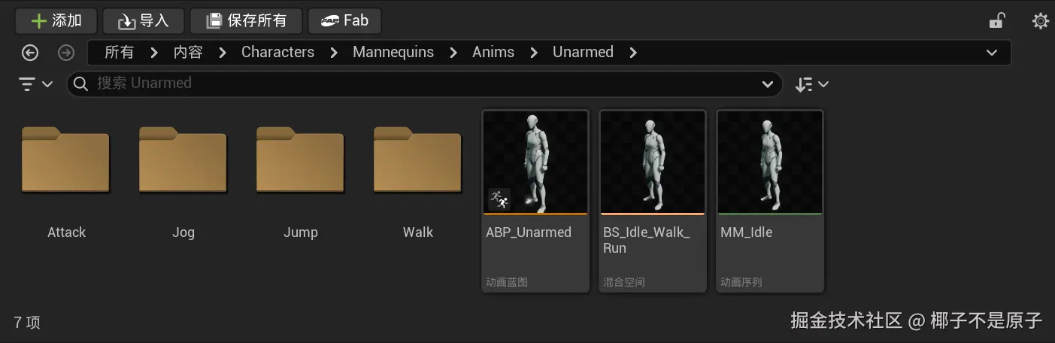1055x343 pixels.
Task: Open the filter options menu
Action: point(35,84)
